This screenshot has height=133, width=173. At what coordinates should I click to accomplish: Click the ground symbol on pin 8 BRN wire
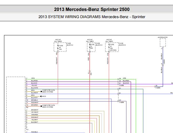[41, 97]
